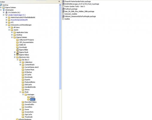Expand the Saves folder node
Screen dimensions: 152x120
(x=20, y=109)
